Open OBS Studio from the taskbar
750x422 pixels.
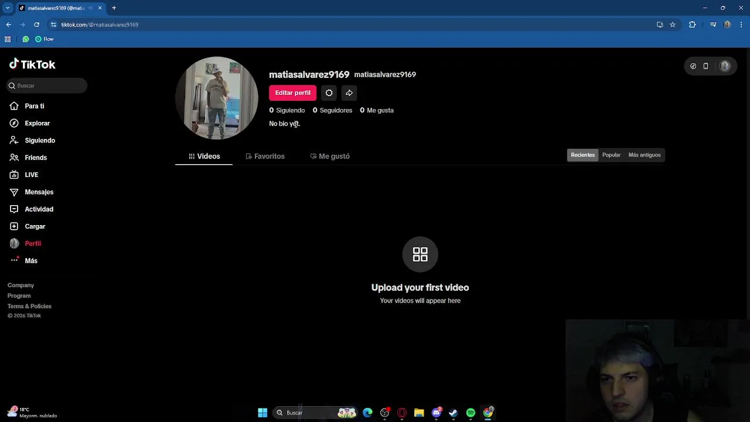point(385,413)
